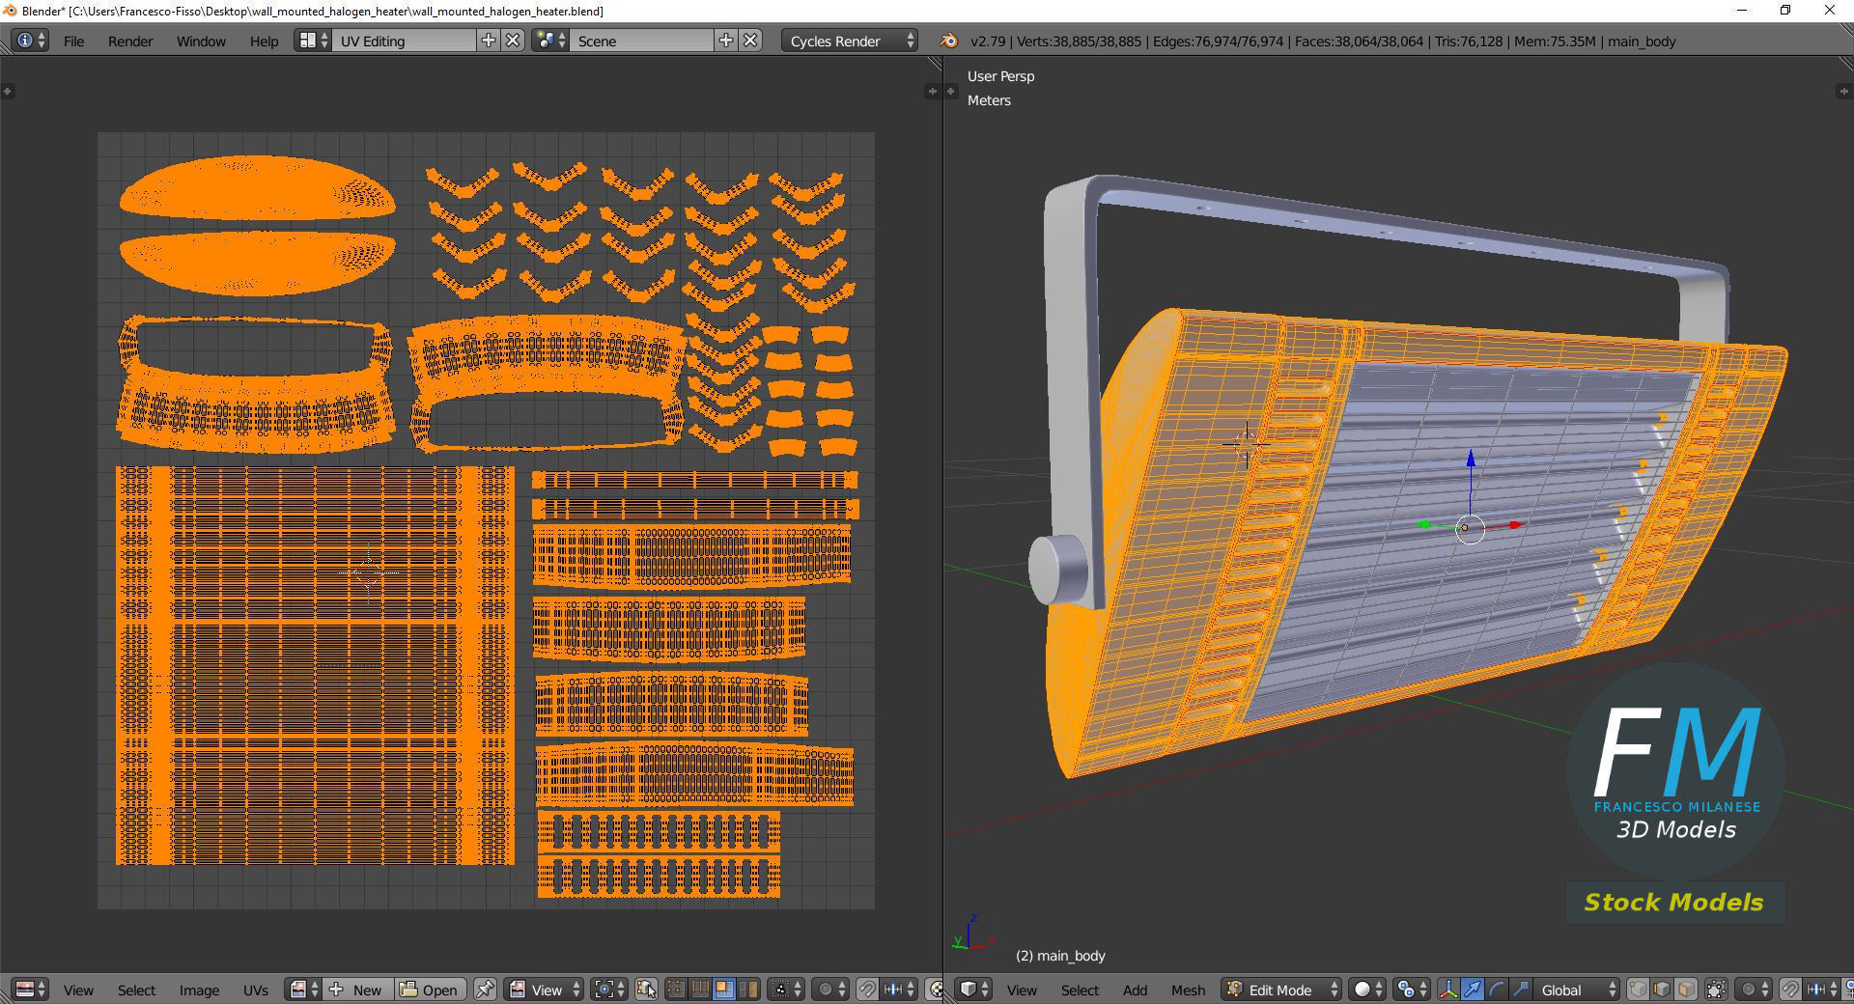Click the New image button

tap(357, 990)
